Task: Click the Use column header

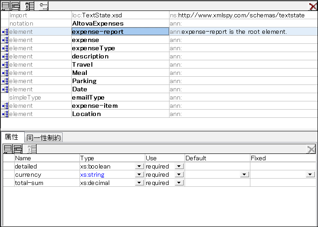Action: (x=164, y=158)
